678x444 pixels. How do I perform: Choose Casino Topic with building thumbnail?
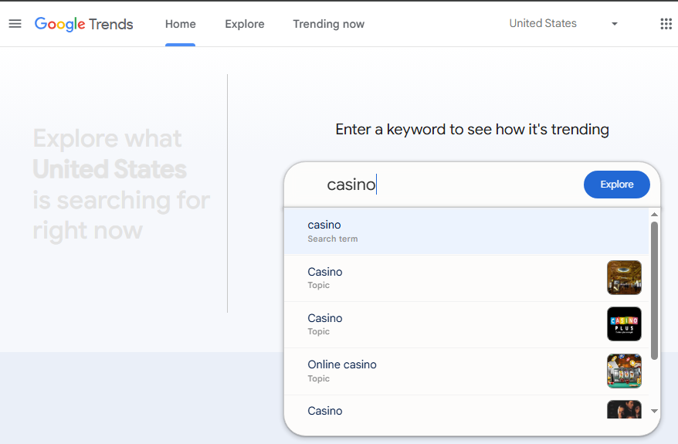point(466,278)
